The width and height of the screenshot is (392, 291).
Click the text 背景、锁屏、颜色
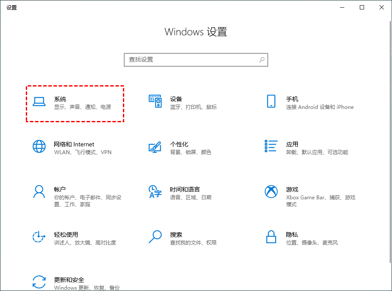(x=191, y=152)
